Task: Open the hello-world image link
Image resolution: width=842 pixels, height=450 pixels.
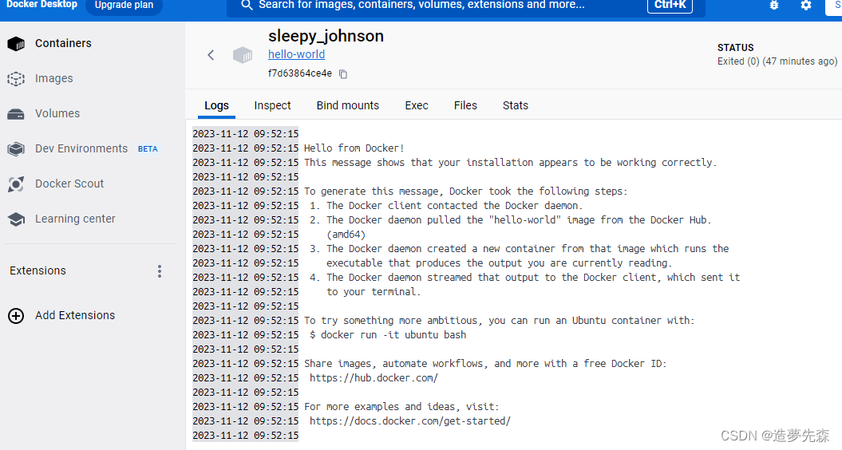Action: 297,54
